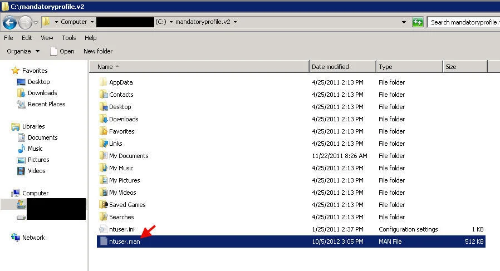Open the address bar history dropdown
This screenshot has width=500, height=271.
(x=404, y=22)
